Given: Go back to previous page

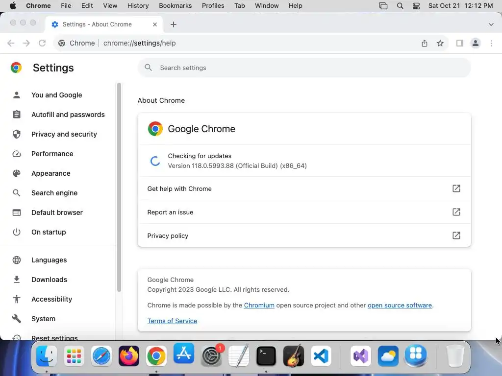Looking at the screenshot, I should click(11, 43).
